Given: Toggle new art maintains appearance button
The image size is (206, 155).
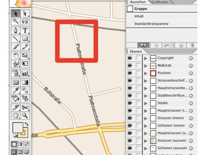Looking at the screenshot, I should pyautogui.click(x=144, y=45).
